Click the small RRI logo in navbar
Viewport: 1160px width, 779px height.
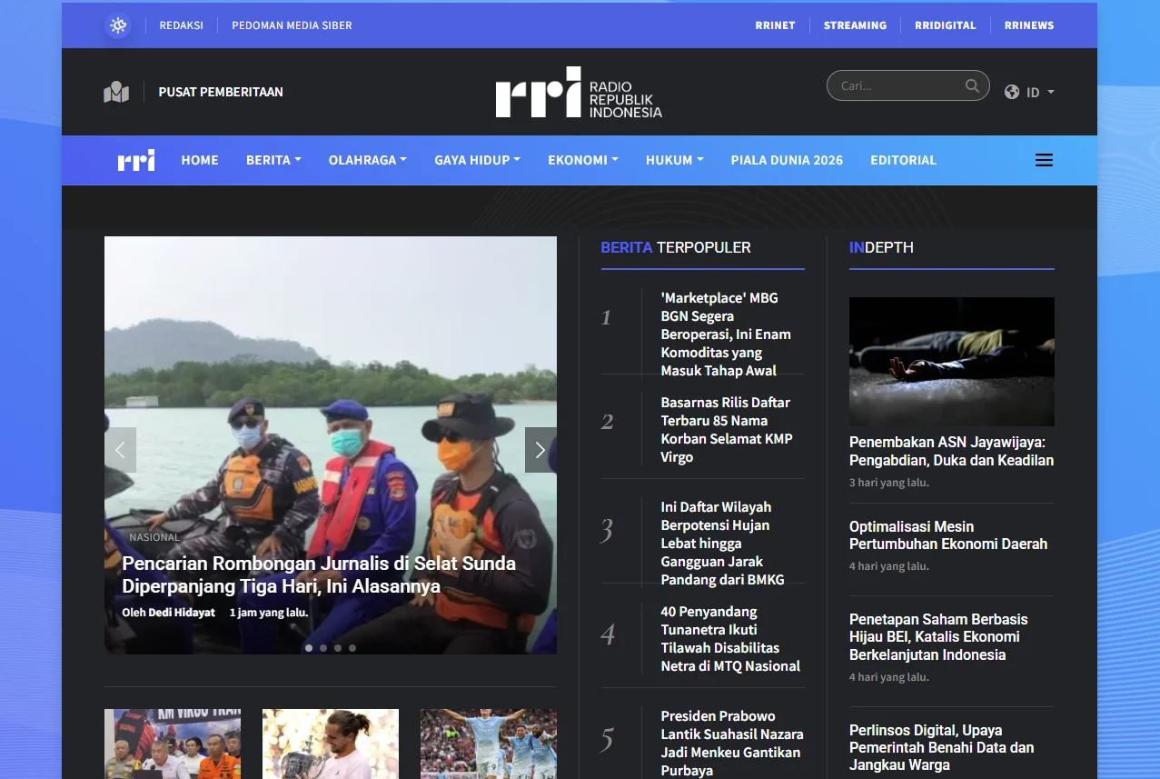(136, 160)
